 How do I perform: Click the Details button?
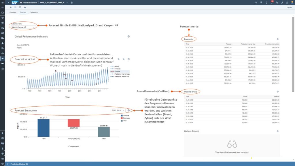(289, 7)
